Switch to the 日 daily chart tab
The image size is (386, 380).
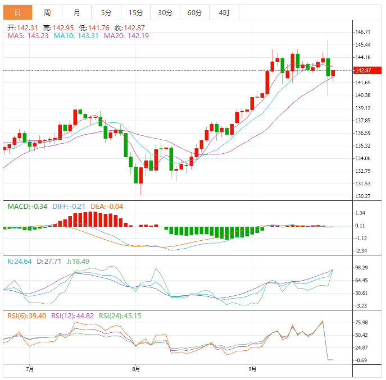pos(18,12)
